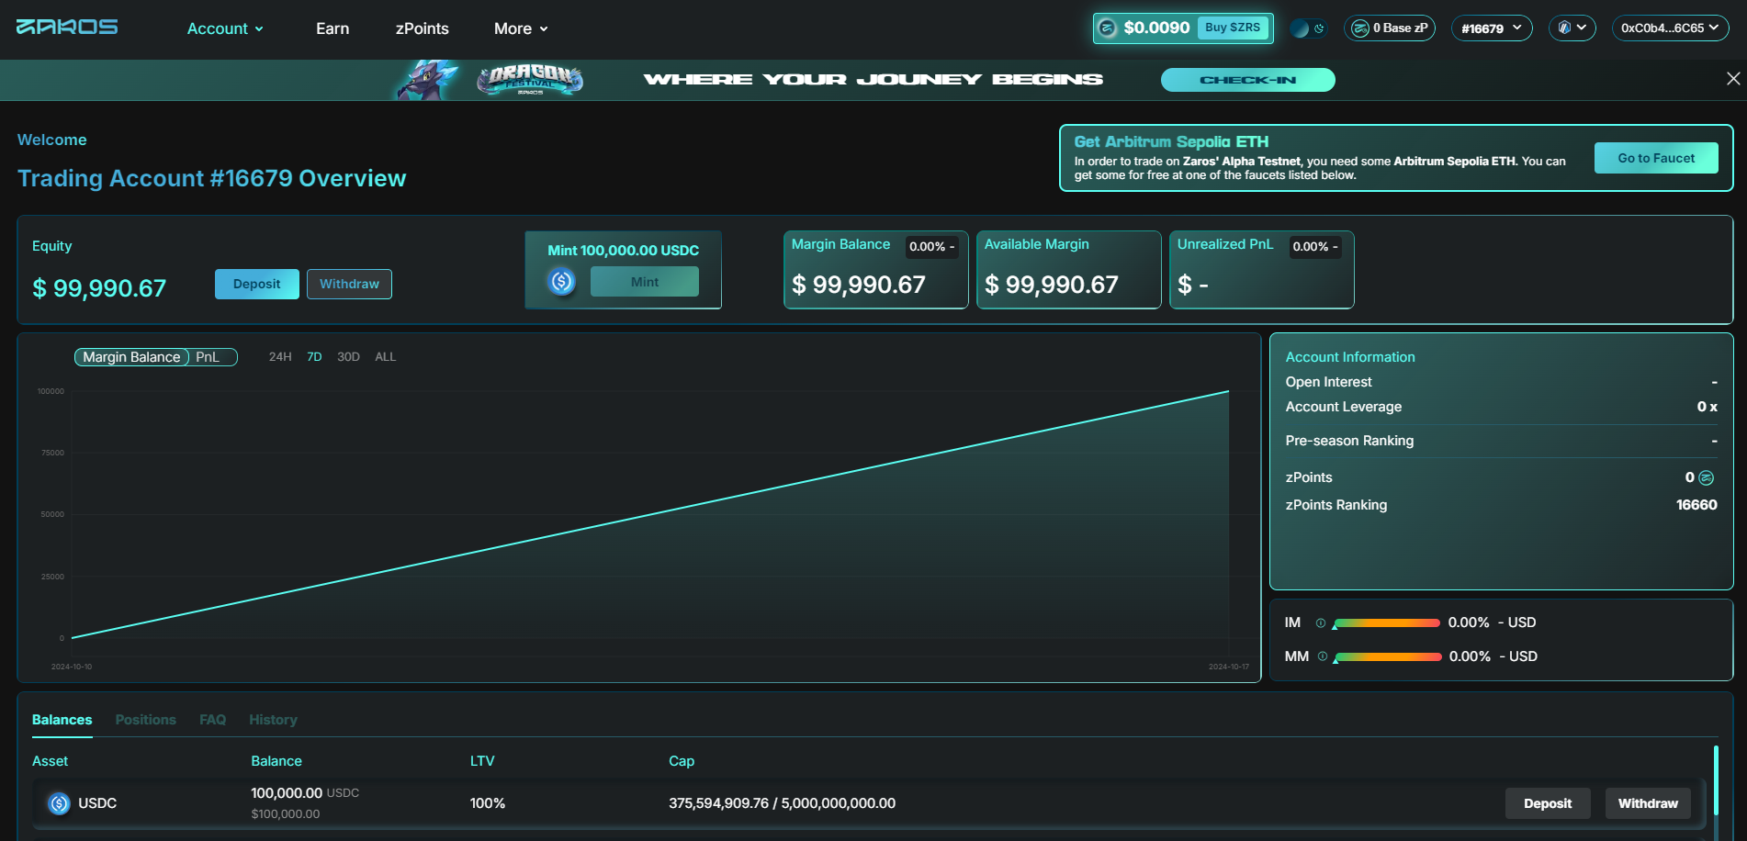This screenshot has height=841, width=1747.
Task: Switch to the Positions tab
Action: 145,720
